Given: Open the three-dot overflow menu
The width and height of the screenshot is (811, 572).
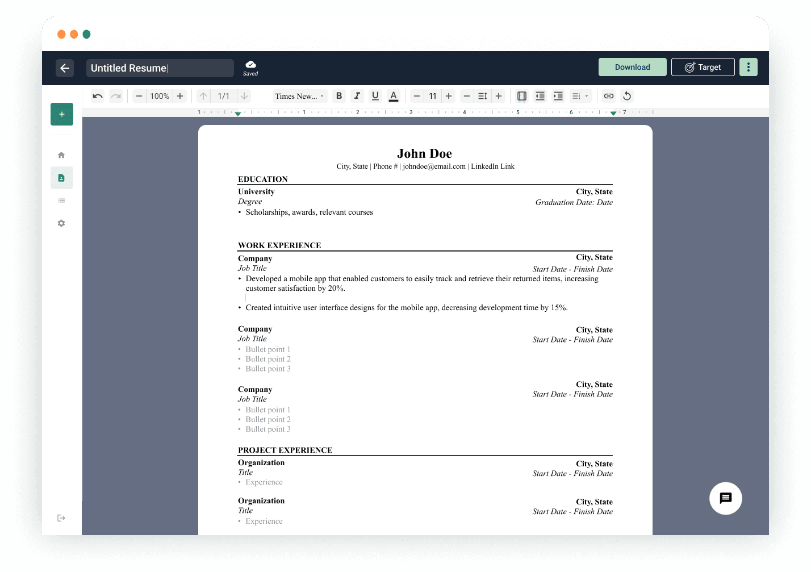Looking at the screenshot, I should [749, 66].
